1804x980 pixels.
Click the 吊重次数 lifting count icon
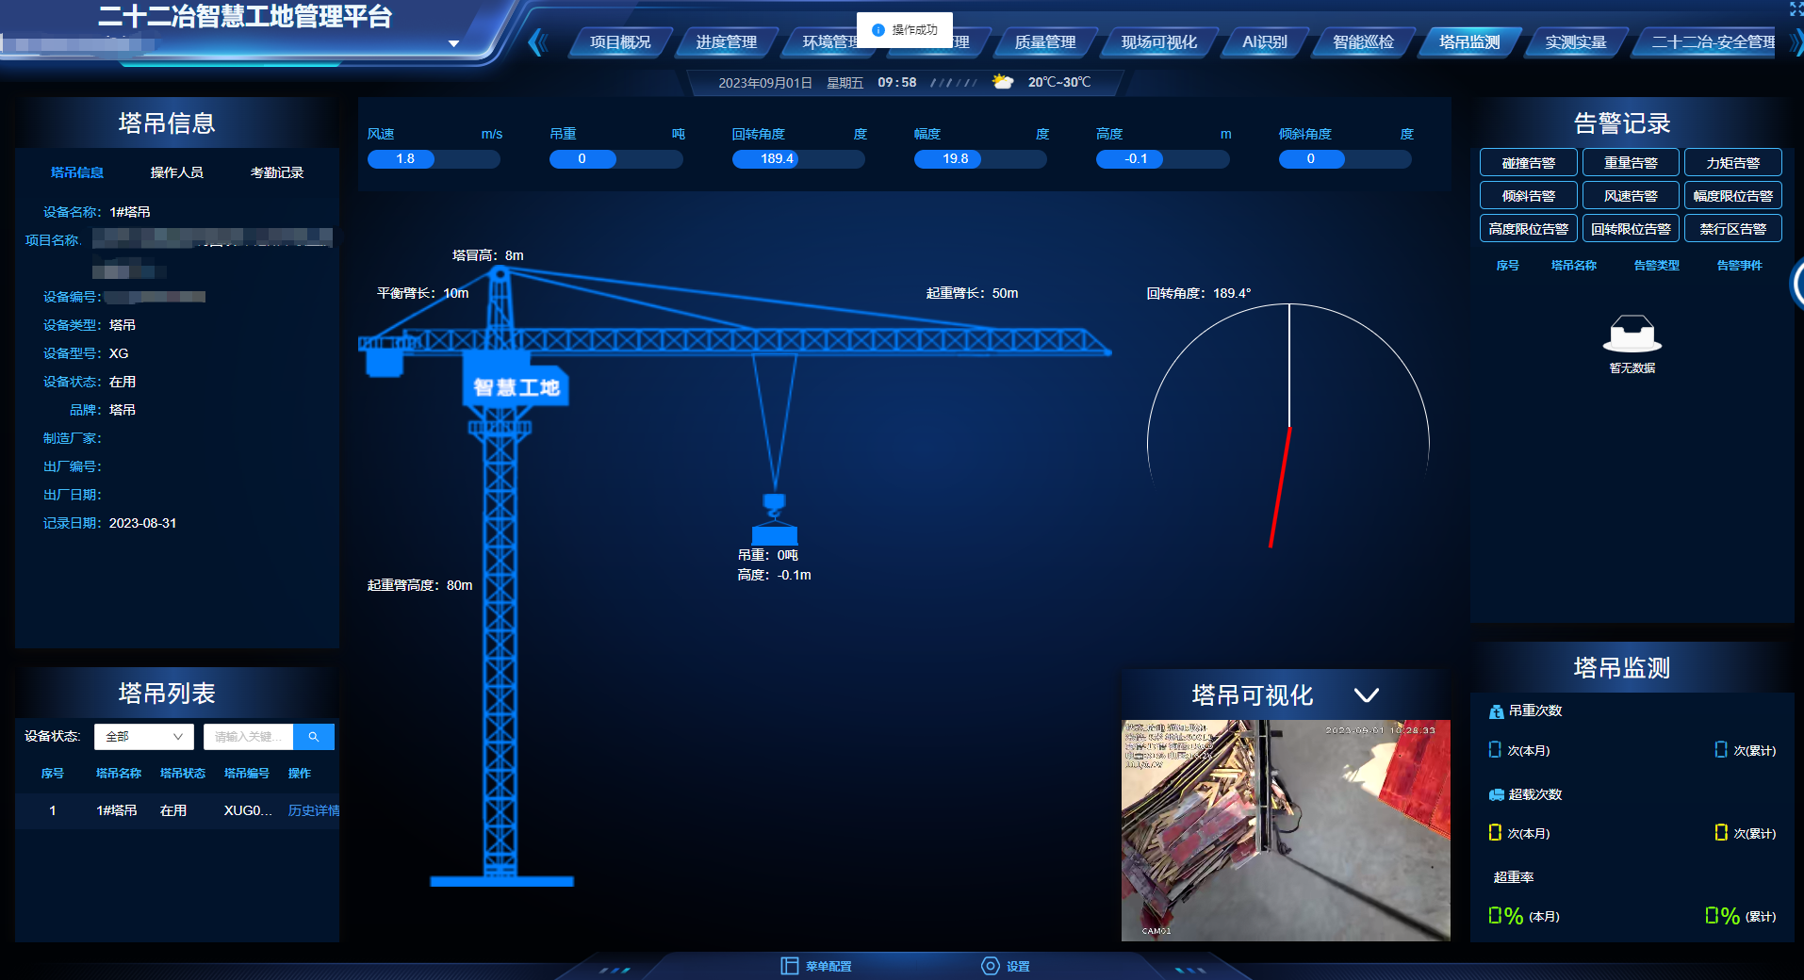1496,711
